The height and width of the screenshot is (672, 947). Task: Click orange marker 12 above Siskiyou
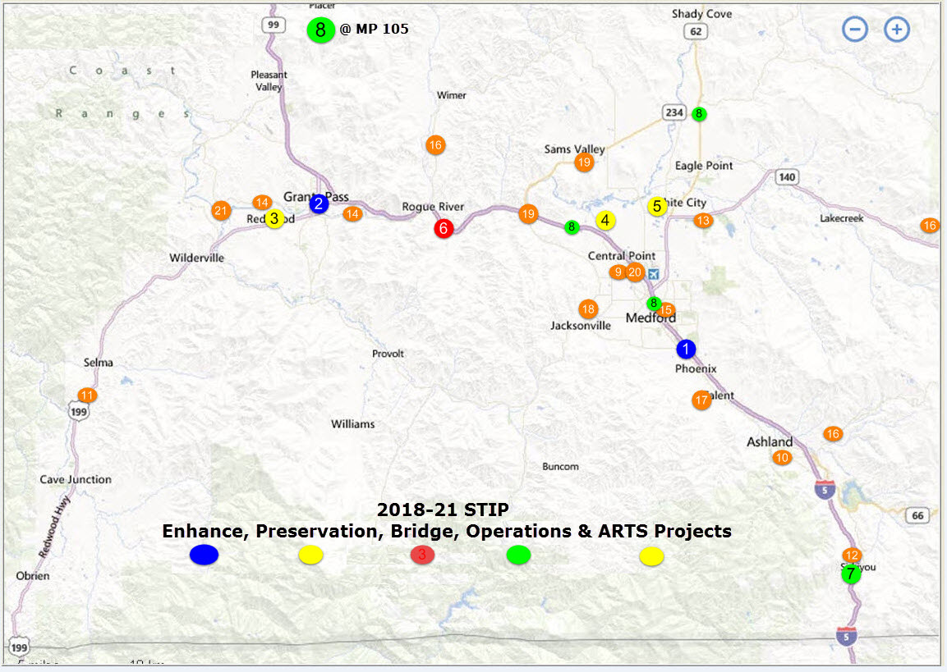tap(852, 555)
